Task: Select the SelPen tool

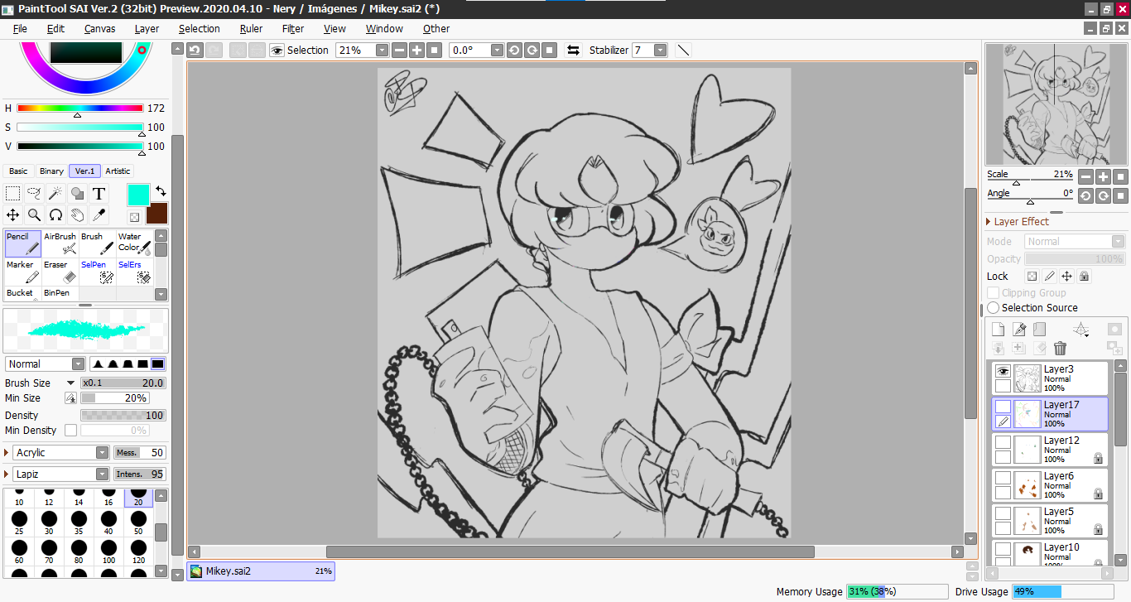Action: (97, 272)
